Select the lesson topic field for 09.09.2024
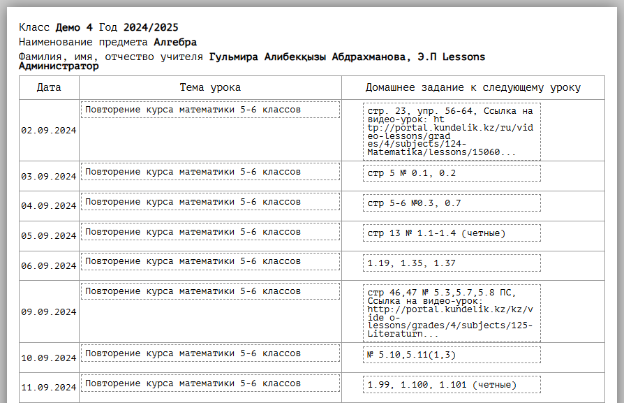Image resolution: width=624 pixels, height=403 pixels. [210, 291]
